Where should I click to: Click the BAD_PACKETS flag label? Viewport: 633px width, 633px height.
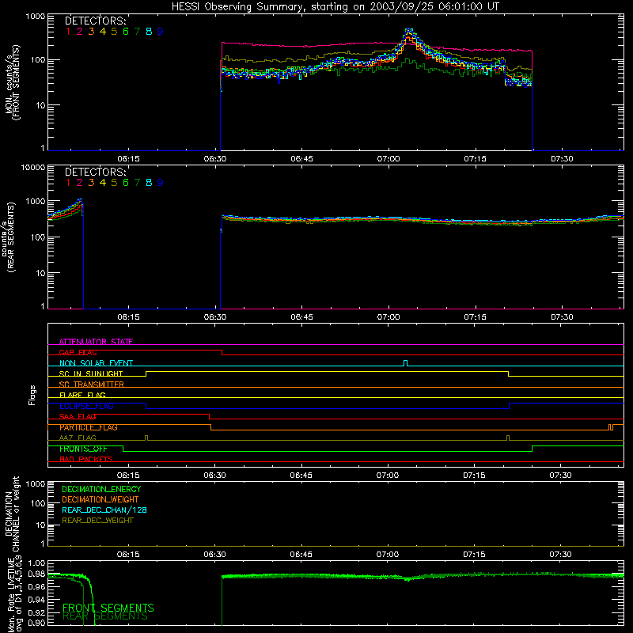86,460
